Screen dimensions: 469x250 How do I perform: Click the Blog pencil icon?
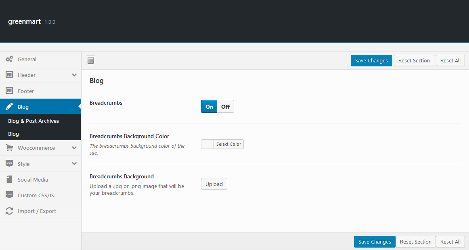(x=9, y=107)
